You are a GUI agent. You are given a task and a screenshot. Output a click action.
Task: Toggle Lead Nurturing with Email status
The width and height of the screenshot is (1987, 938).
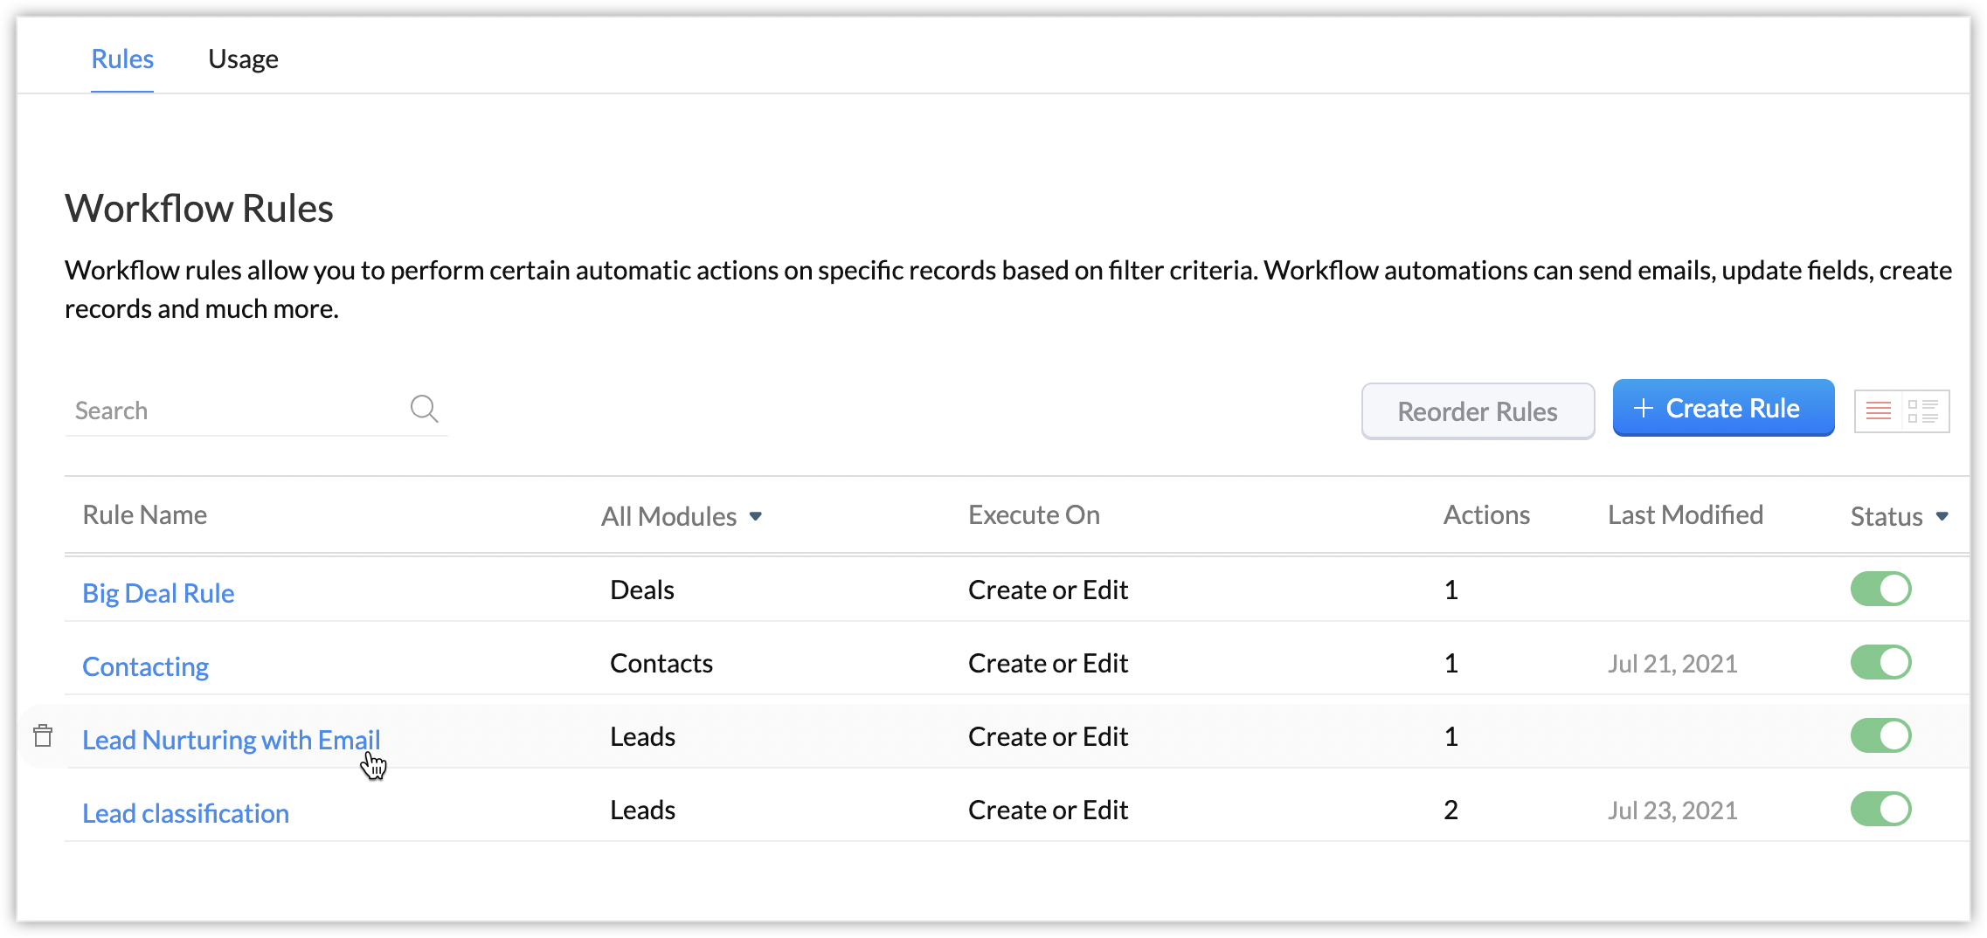(1880, 736)
